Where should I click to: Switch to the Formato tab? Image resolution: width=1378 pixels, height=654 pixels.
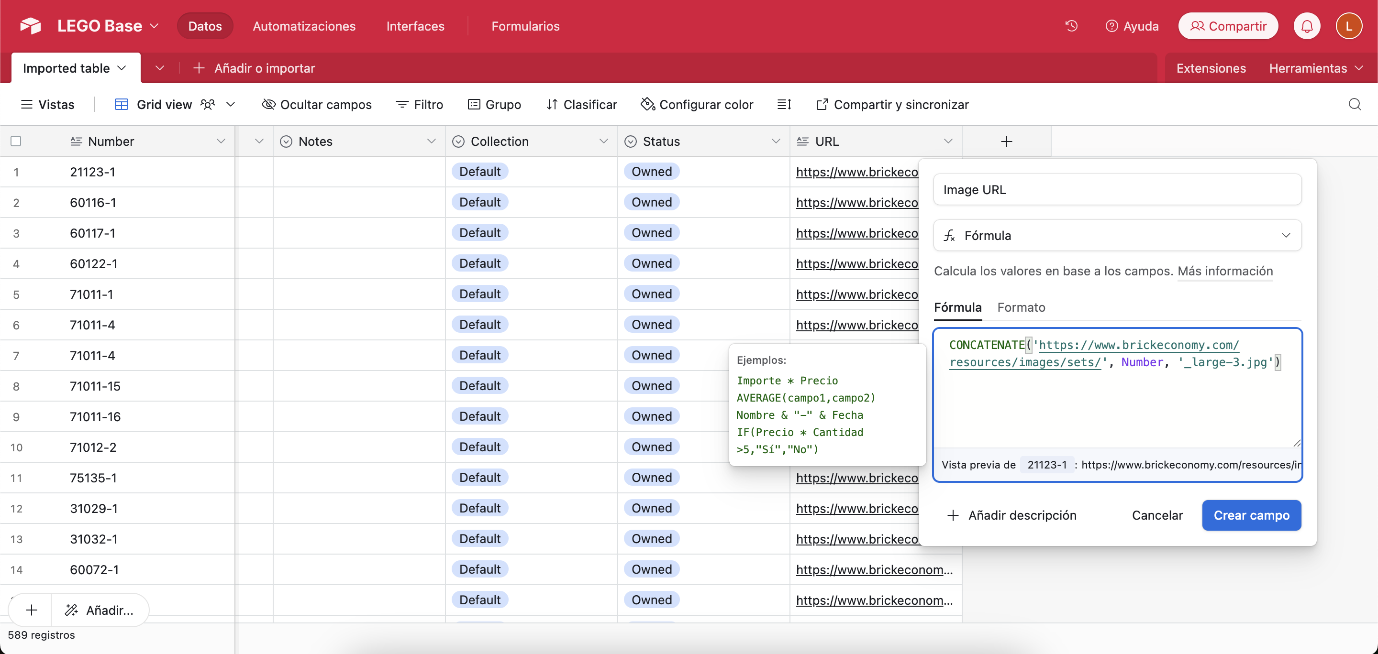point(1021,307)
